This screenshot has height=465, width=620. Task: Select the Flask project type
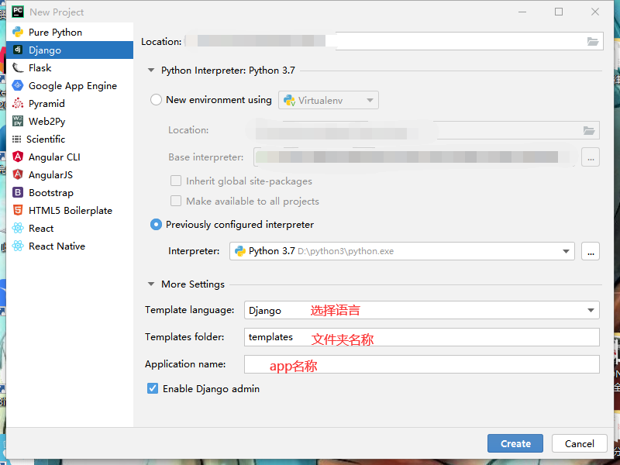[46, 67]
